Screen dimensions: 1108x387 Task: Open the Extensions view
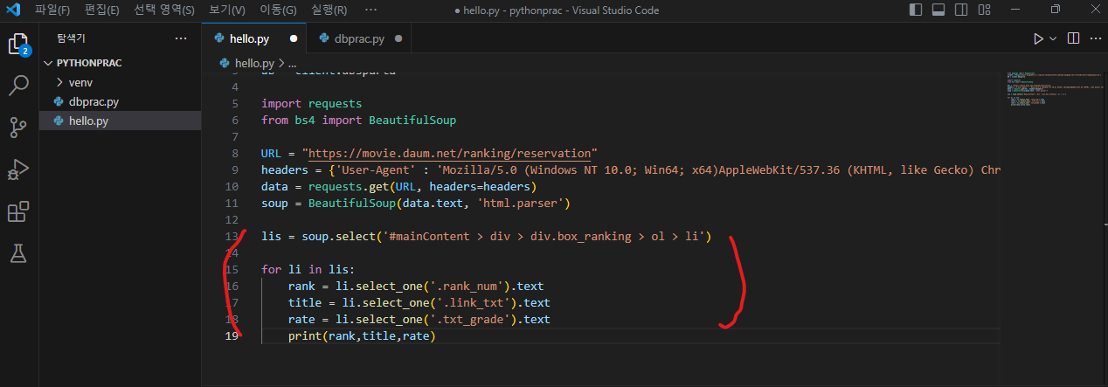coord(17,212)
